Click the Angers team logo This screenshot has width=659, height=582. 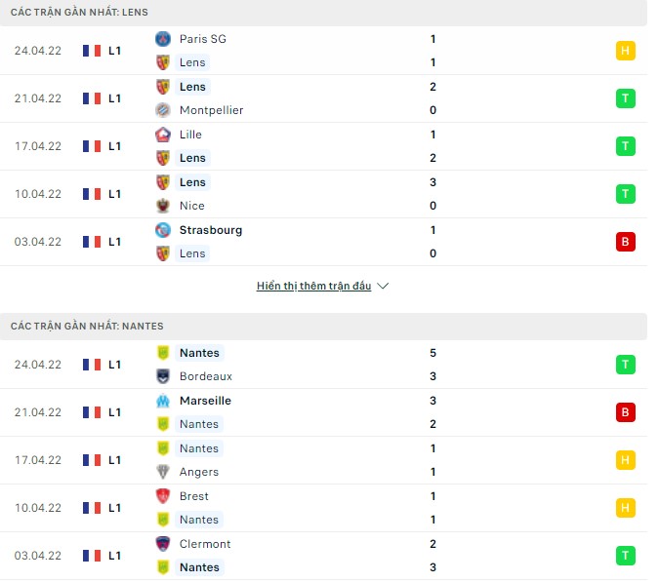tap(163, 472)
